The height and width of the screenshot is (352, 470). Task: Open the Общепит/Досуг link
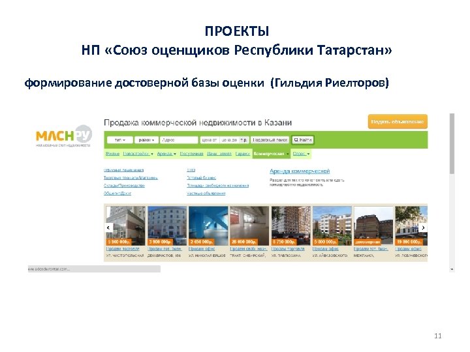[117, 194]
